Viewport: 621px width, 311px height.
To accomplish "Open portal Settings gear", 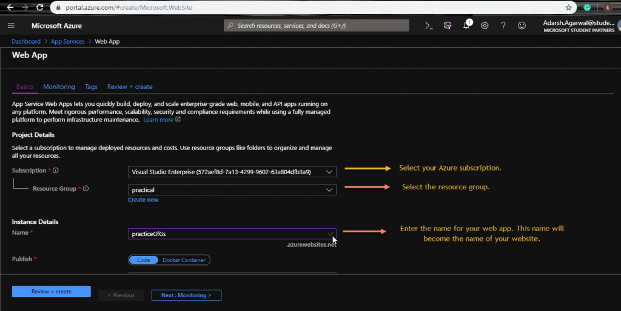I will click(485, 25).
